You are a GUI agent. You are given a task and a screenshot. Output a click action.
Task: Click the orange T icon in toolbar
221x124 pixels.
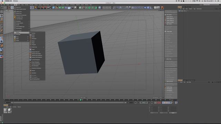[162, 8]
